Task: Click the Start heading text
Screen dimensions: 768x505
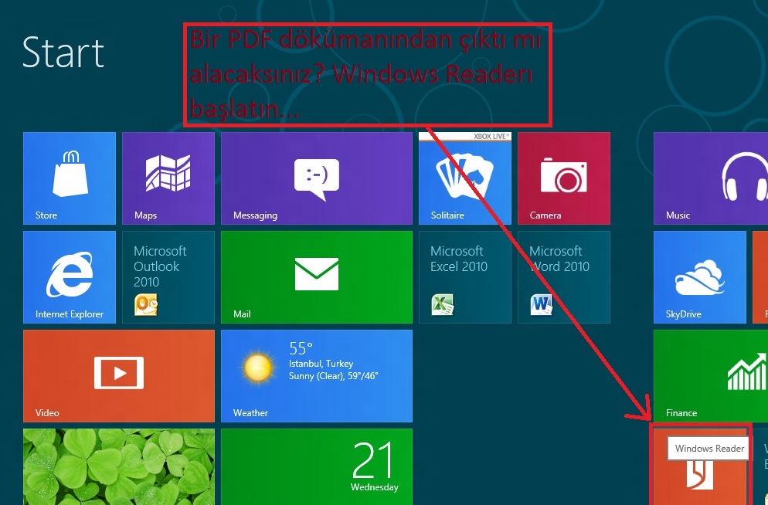Action: (x=63, y=52)
